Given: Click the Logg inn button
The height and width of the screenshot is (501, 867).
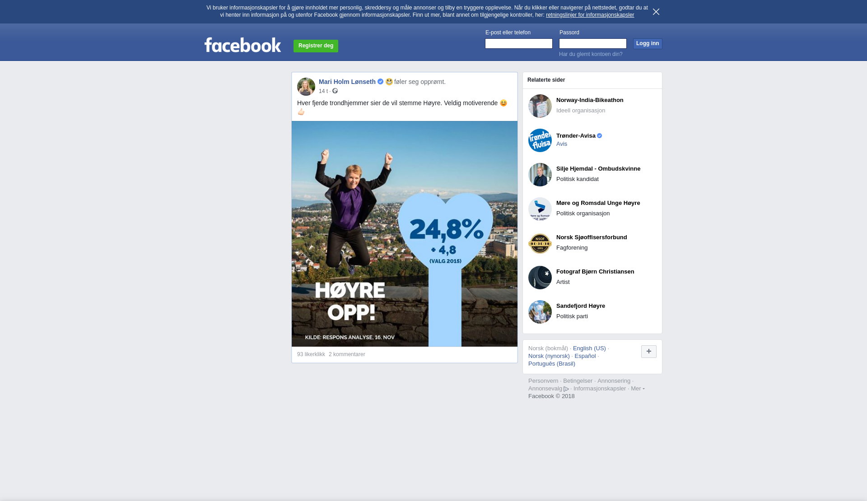Looking at the screenshot, I should click(648, 43).
